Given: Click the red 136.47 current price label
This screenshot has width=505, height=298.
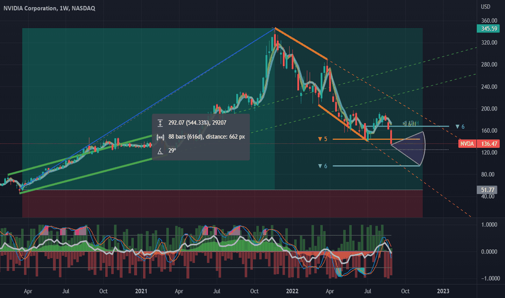Looking at the screenshot, I should click(x=489, y=144).
